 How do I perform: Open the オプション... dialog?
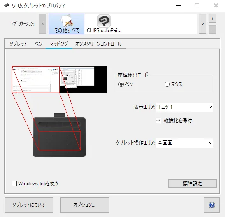click(x=85, y=205)
